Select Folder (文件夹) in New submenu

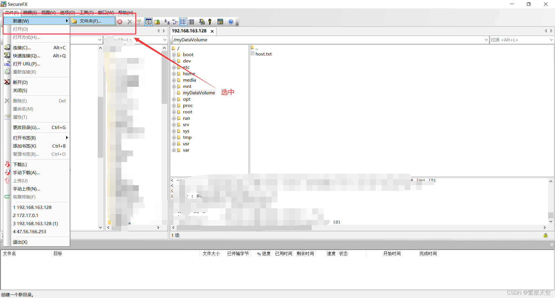93,21
